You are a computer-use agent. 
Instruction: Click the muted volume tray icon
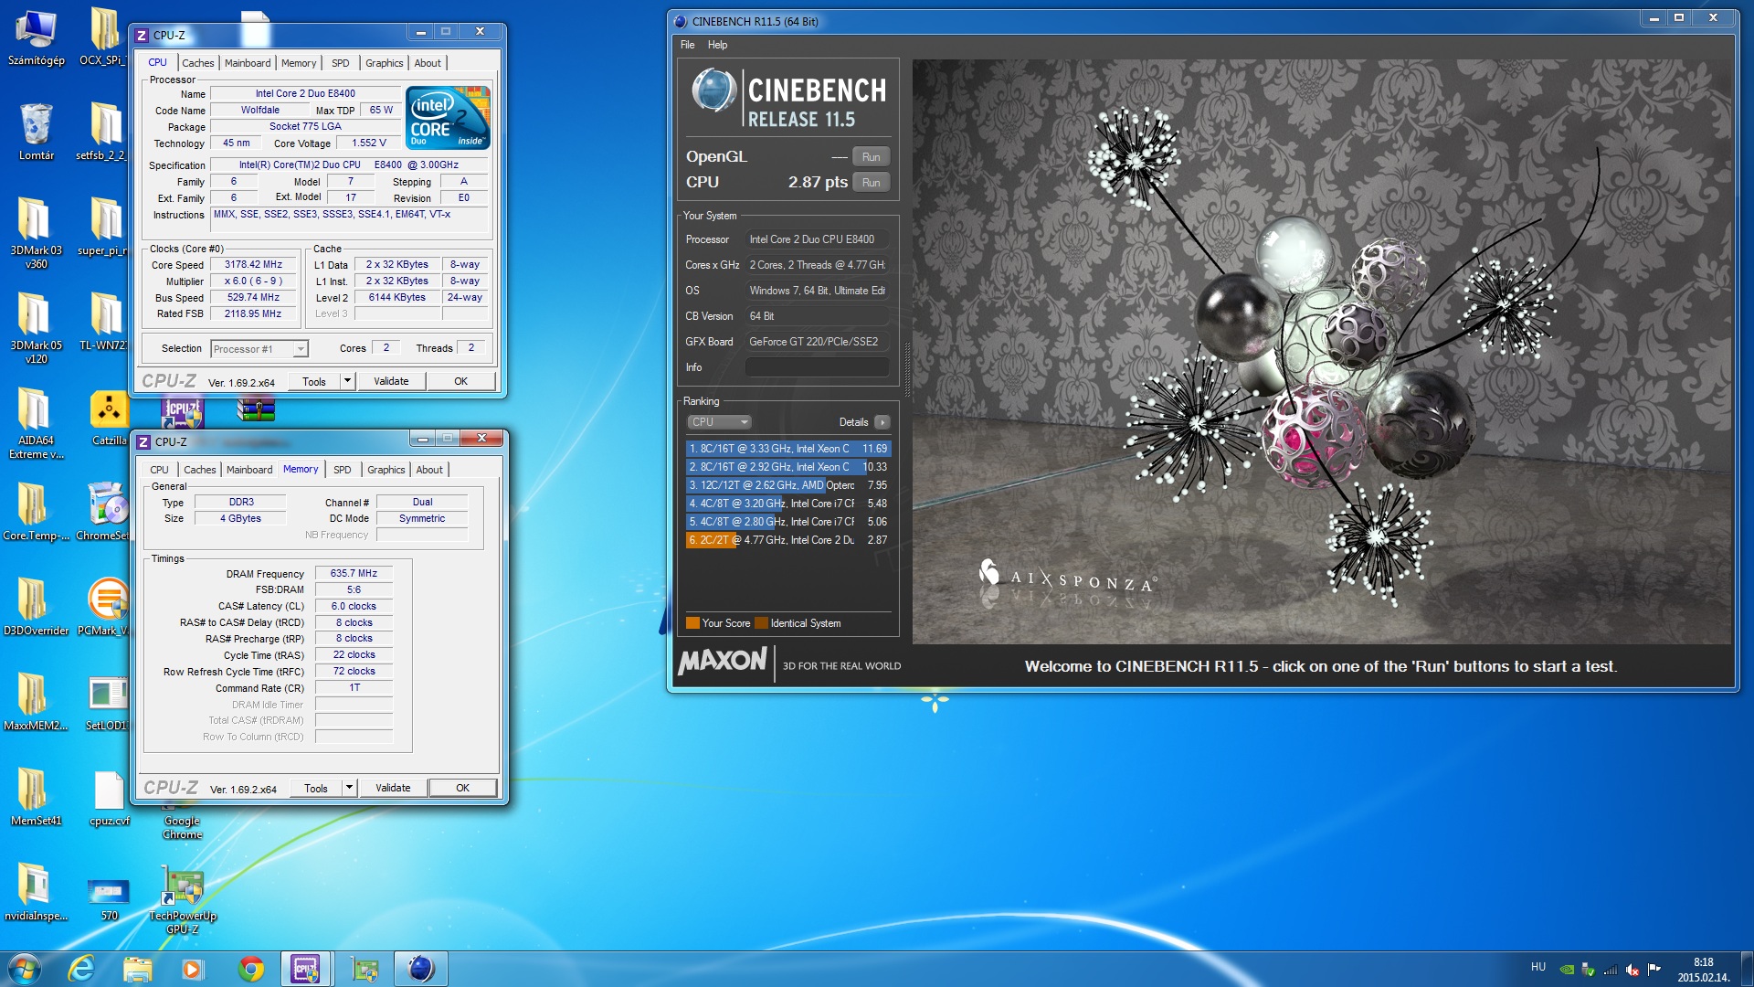tap(1632, 970)
